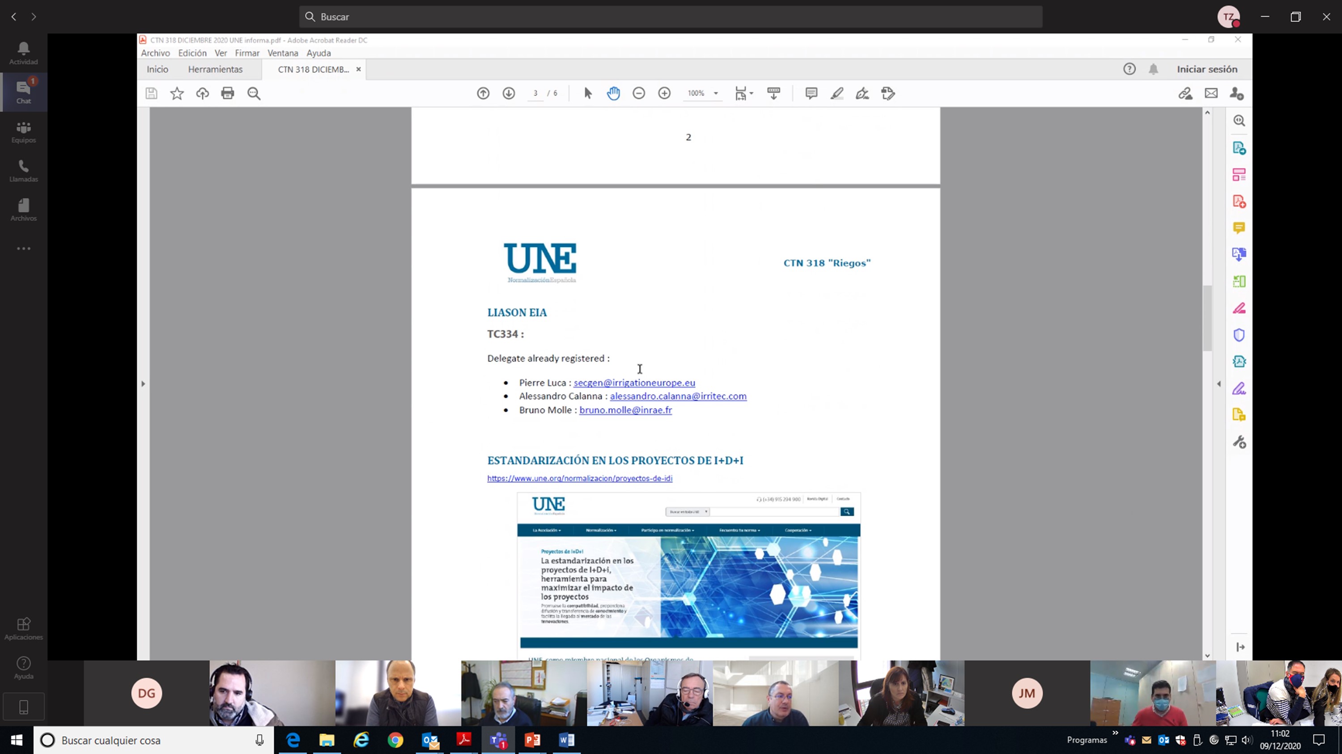This screenshot has height=754, width=1342.
Task: Open the Ayuda menu in Acrobat
Action: coord(319,53)
